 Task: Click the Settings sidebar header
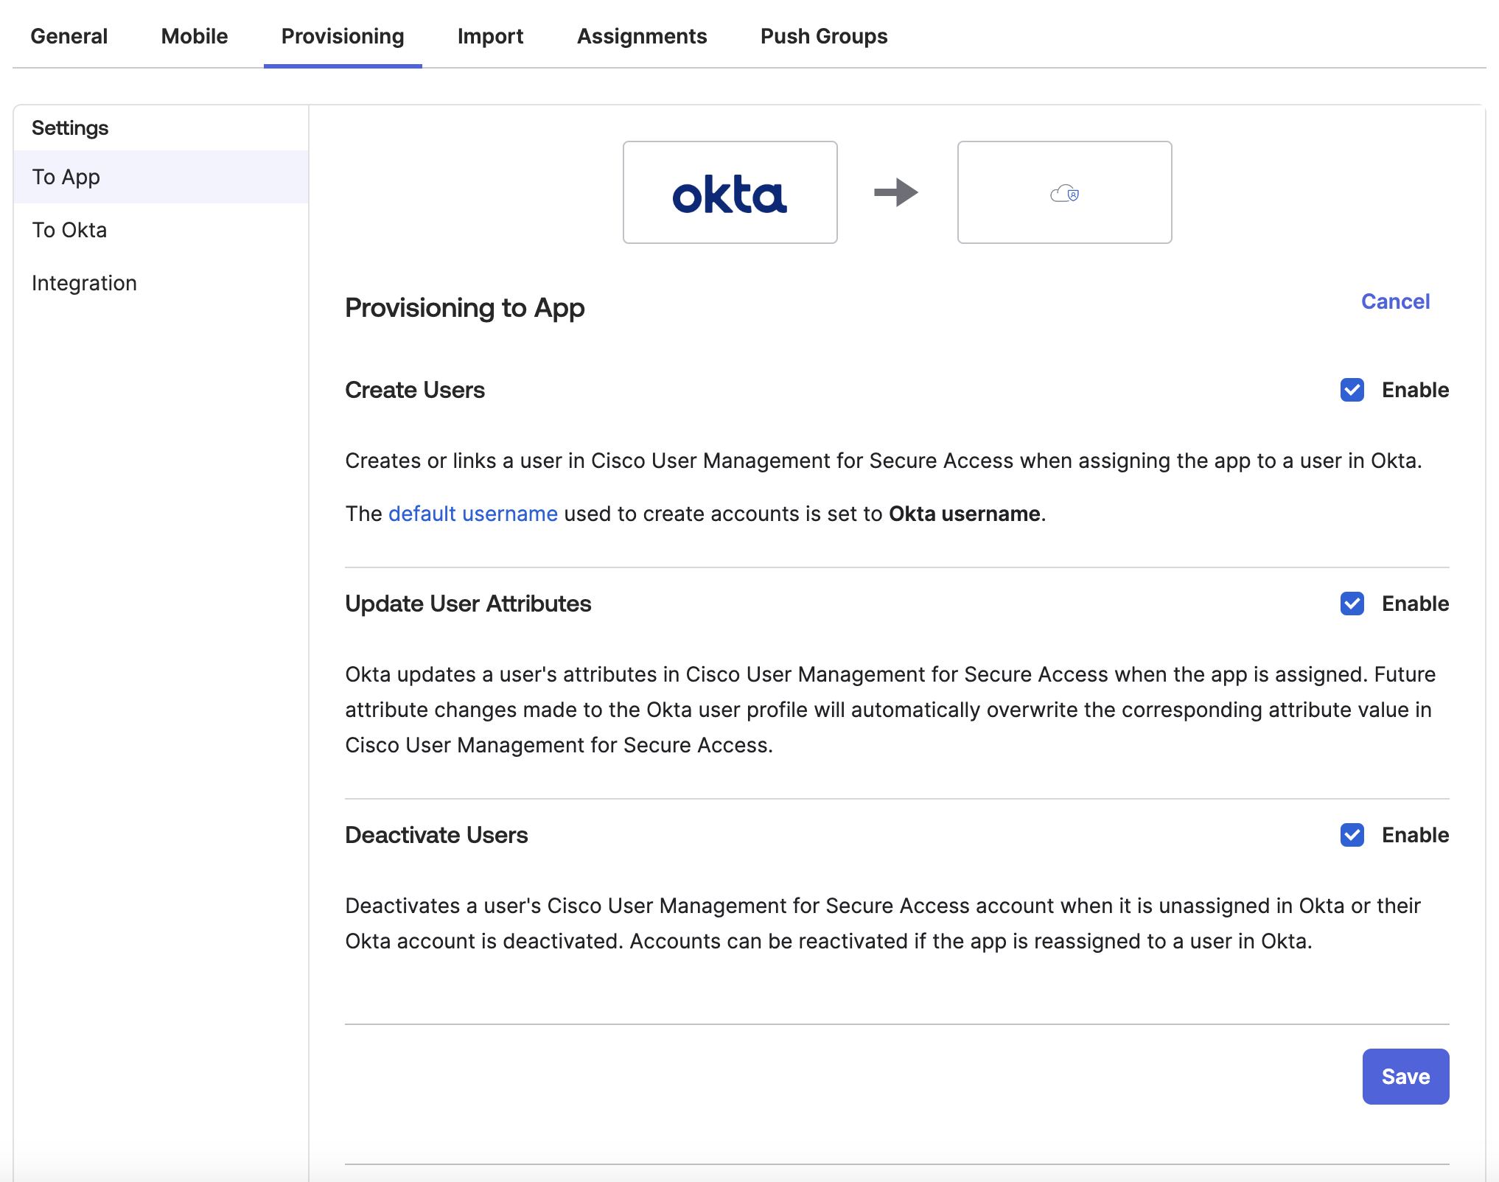pos(70,127)
